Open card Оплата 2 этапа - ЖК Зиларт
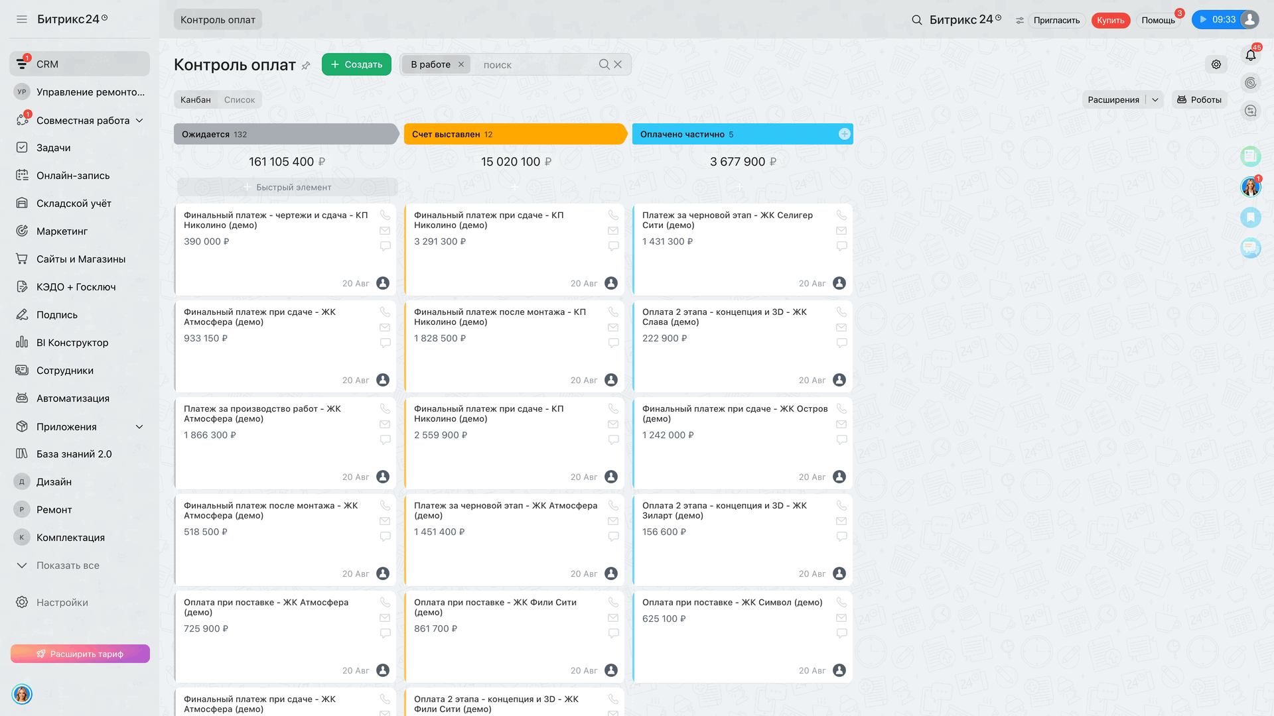 [x=725, y=510]
